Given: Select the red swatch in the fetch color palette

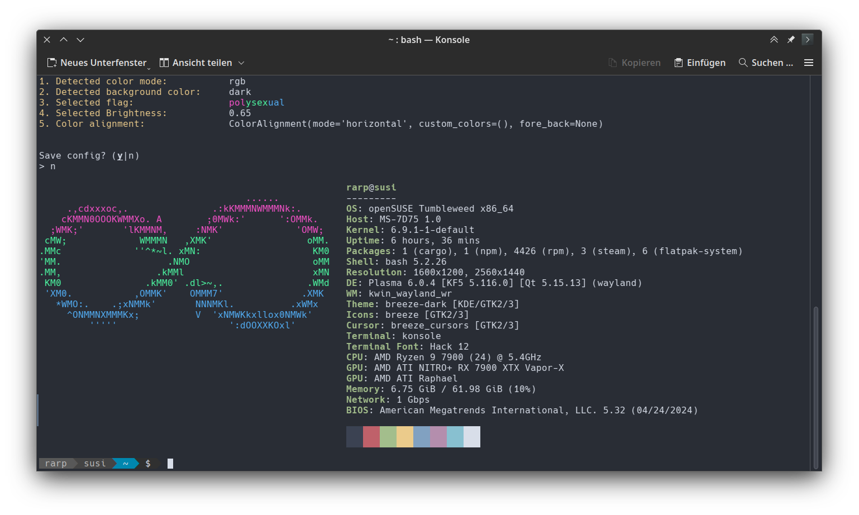Looking at the screenshot, I should [371, 437].
